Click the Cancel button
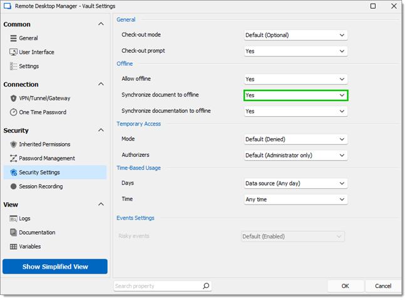Screen dimensions: 407x300 click(383, 286)
